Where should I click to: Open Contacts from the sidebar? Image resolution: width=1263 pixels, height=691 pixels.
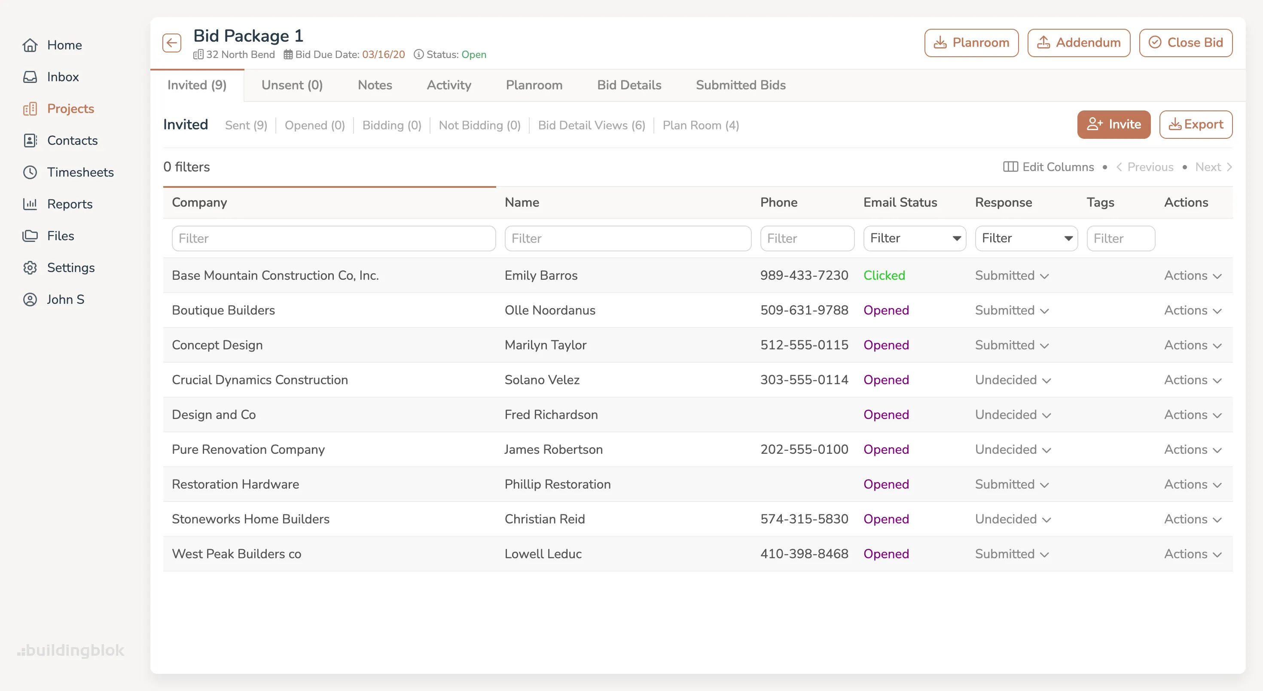tap(72, 140)
